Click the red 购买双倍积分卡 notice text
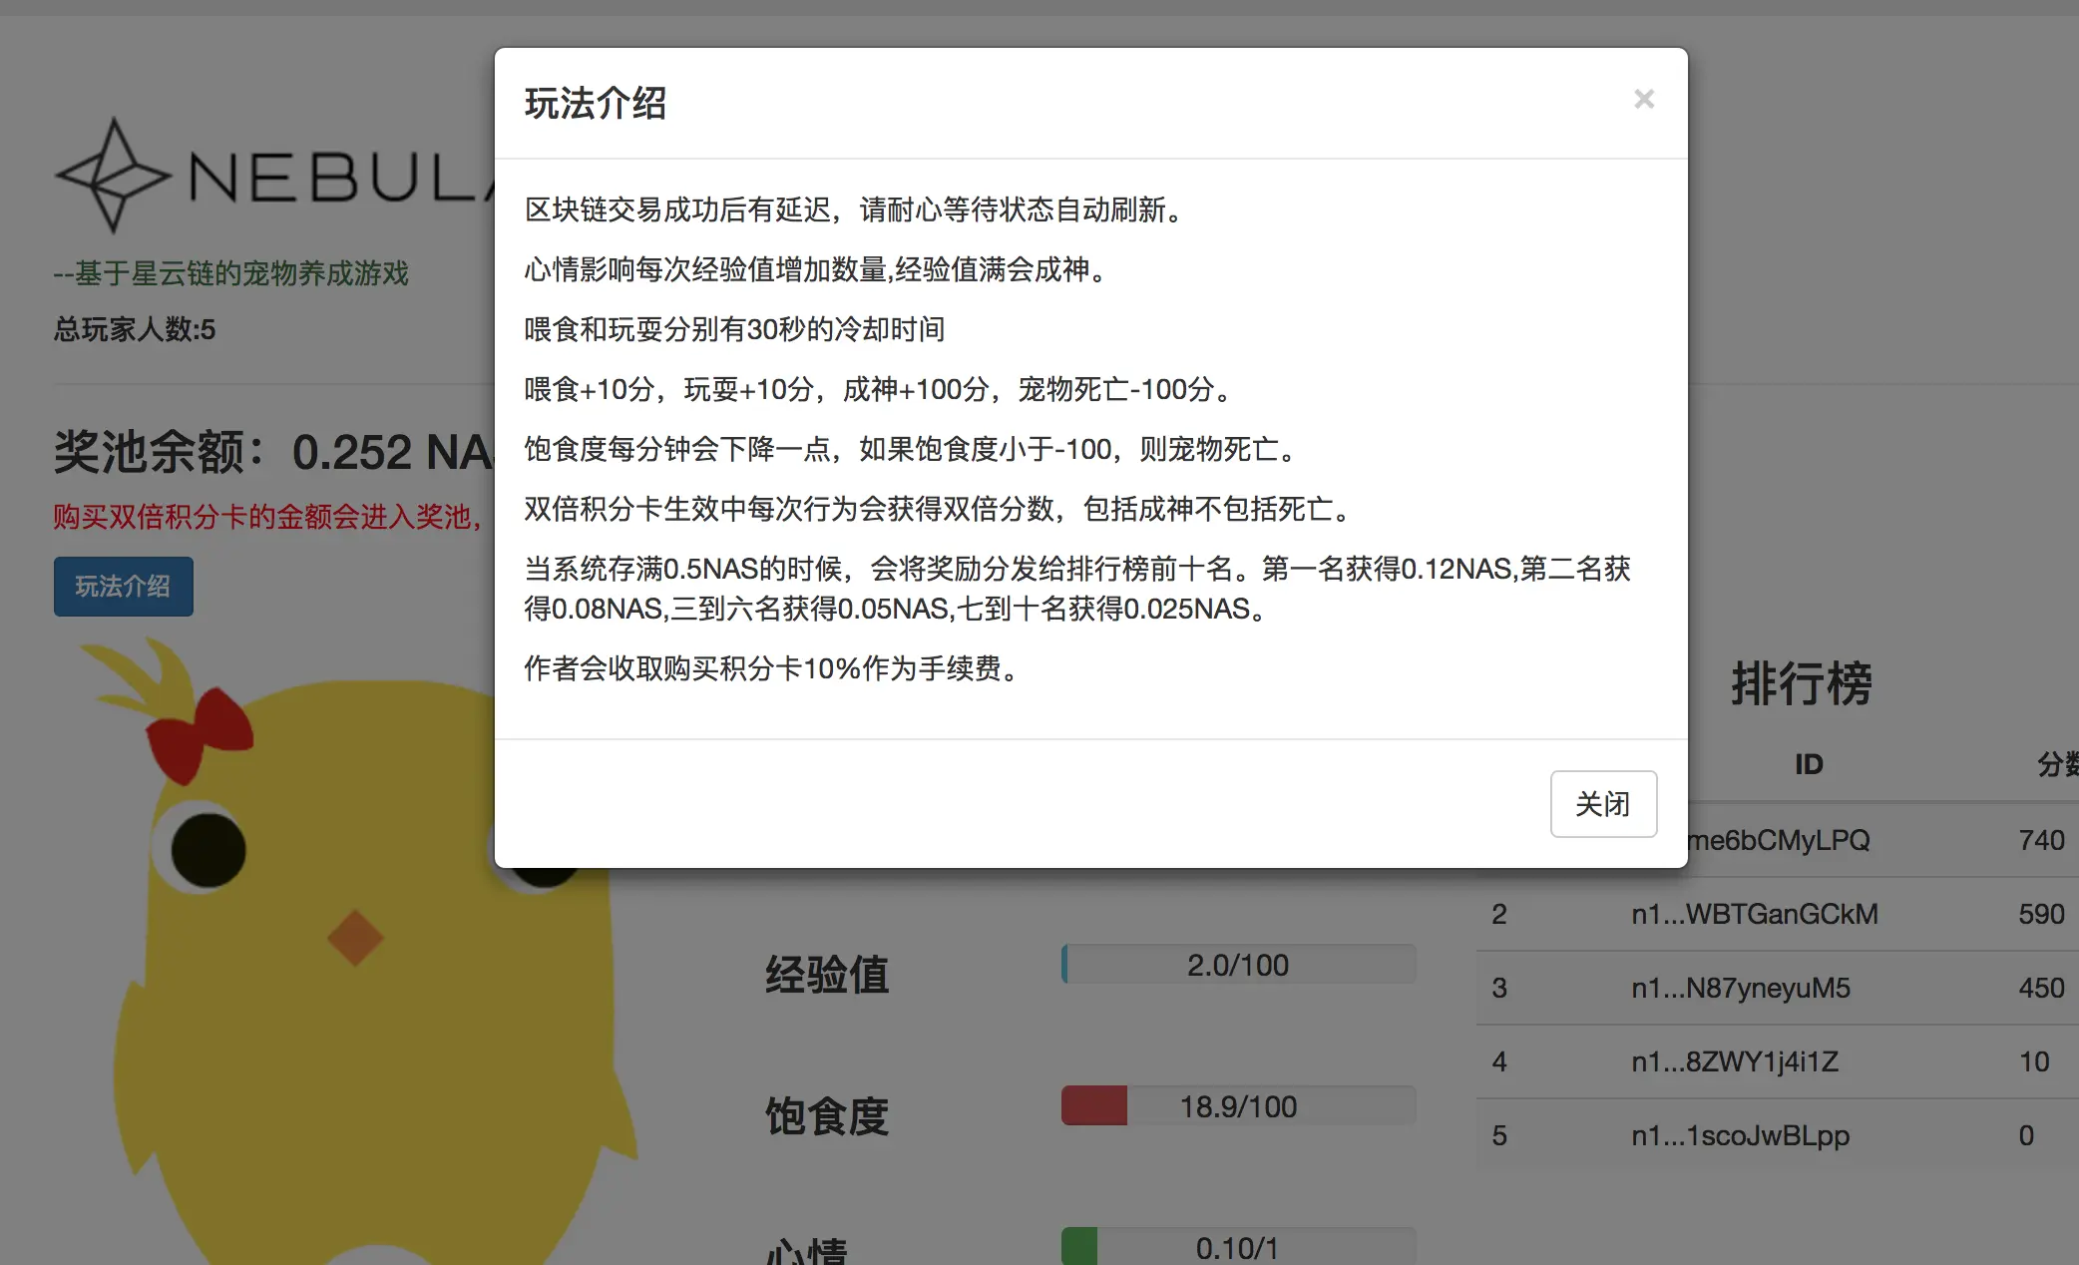 click(x=267, y=517)
